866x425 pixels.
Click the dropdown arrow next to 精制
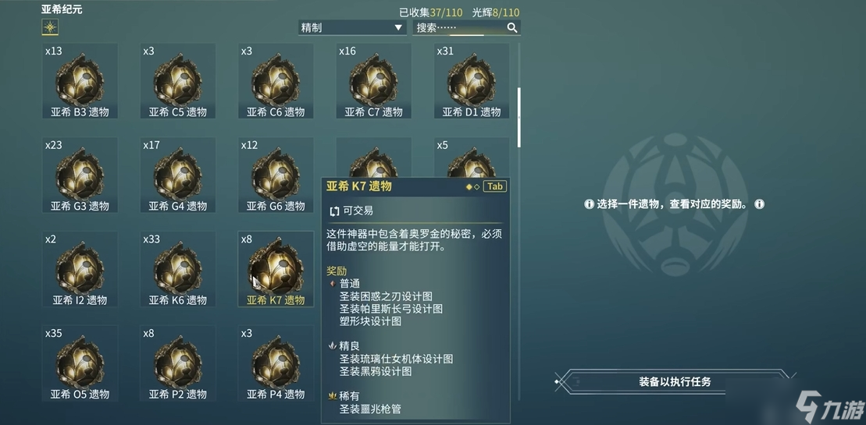398,27
